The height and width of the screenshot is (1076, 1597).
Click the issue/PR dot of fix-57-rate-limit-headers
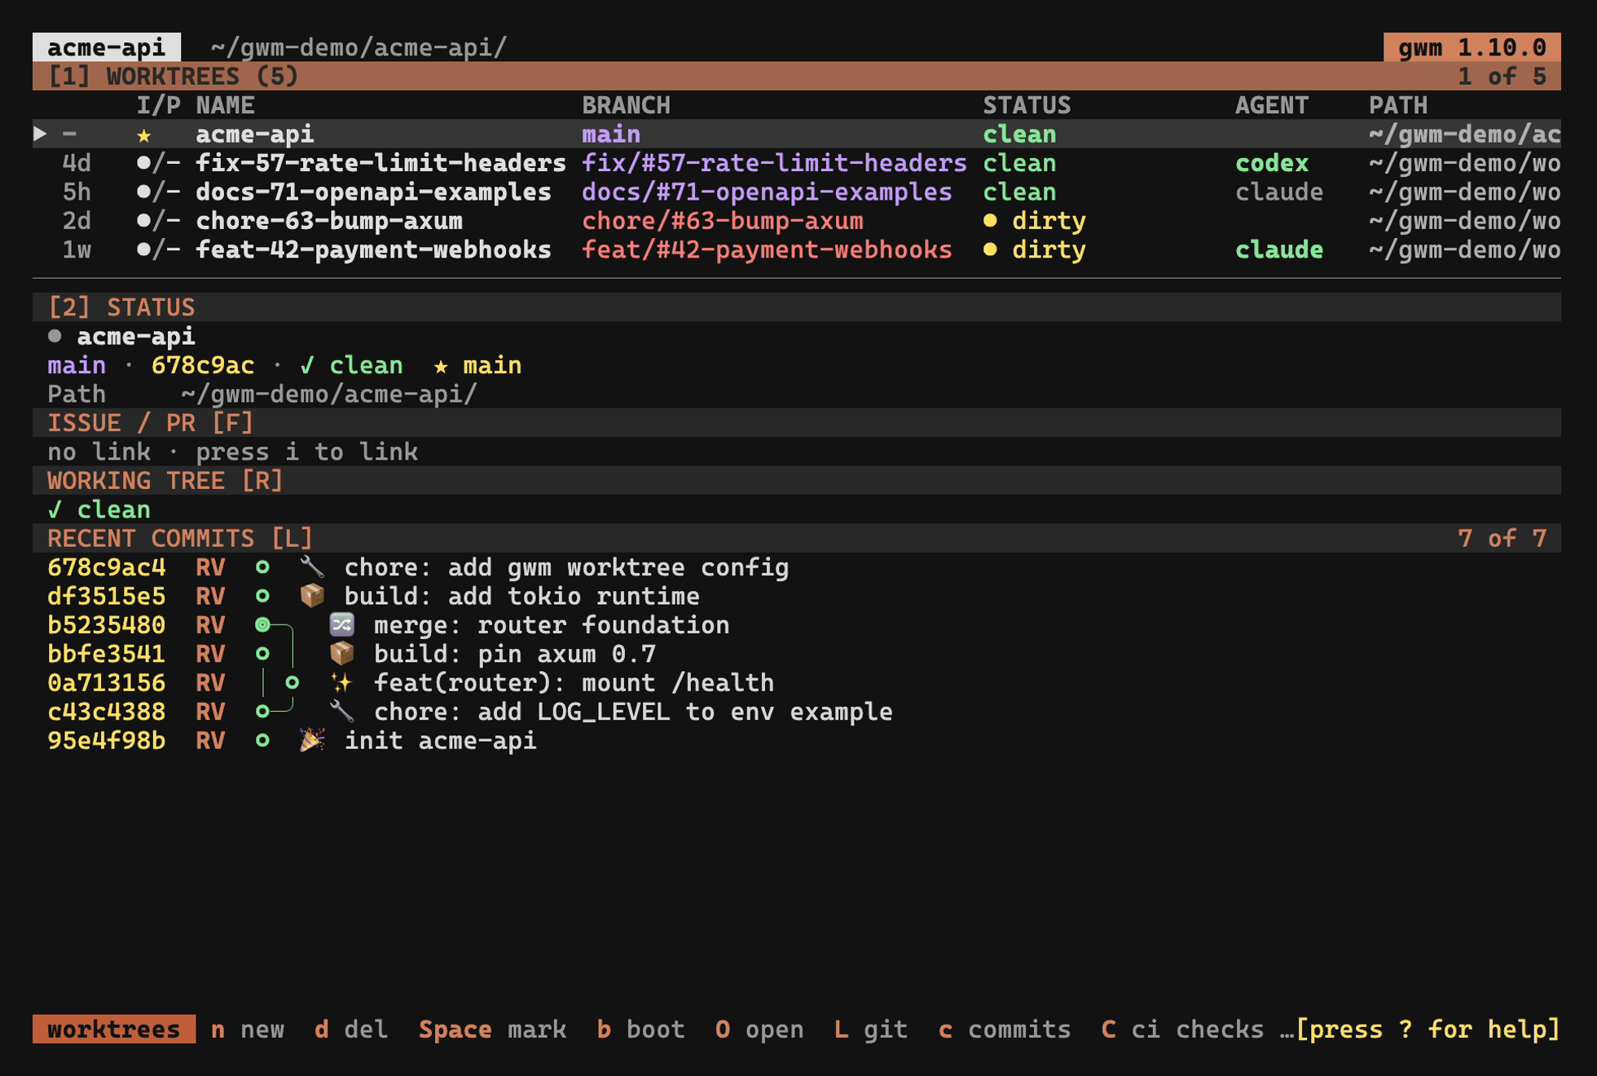pyautogui.click(x=144, y=163)
